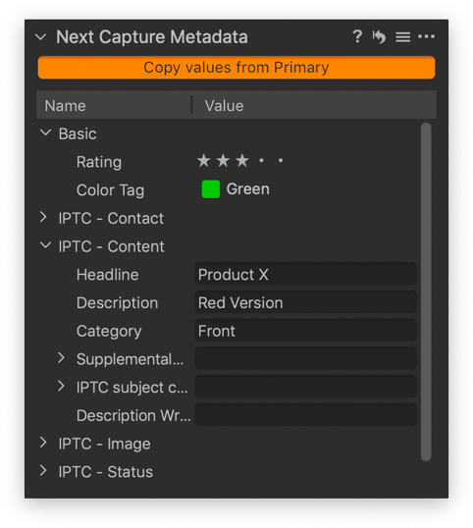Open the three-dot tool options menu
This screenshot has height=528, width=473.
click(x=426, y=36)
